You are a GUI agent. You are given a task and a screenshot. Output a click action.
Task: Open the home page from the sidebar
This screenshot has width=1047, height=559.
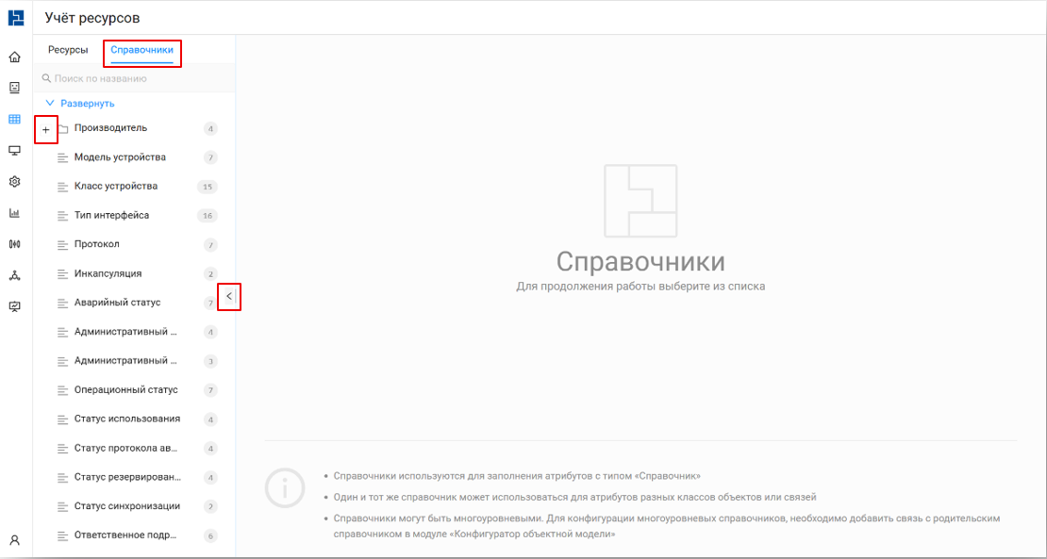14,57
